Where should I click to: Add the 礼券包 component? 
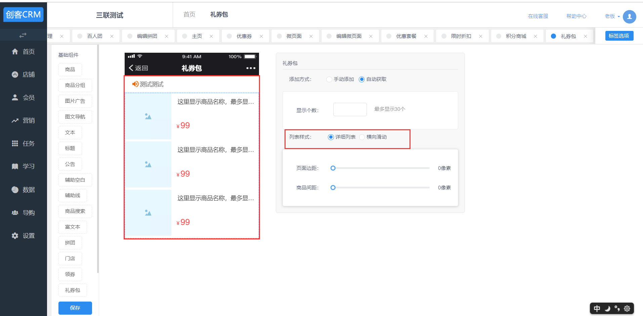(73, 290)
